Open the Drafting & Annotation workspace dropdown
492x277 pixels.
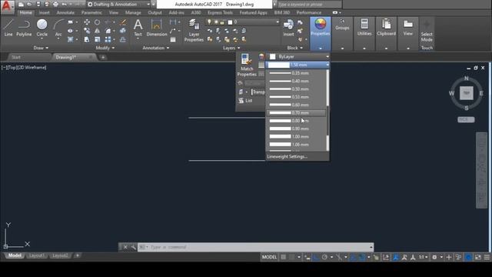118,5
